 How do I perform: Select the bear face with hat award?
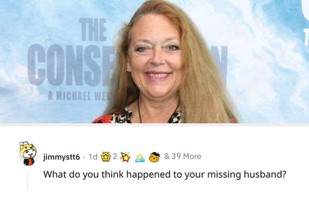(154, 157)
